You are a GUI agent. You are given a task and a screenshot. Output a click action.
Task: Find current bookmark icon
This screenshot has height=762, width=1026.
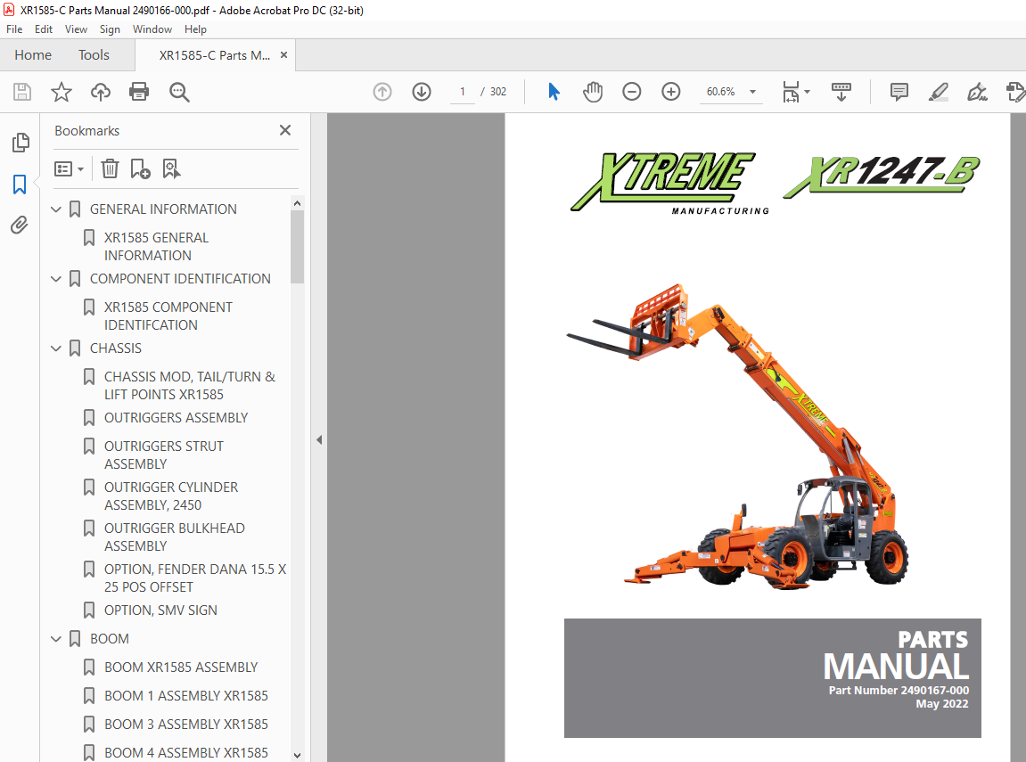pos(171,168)
